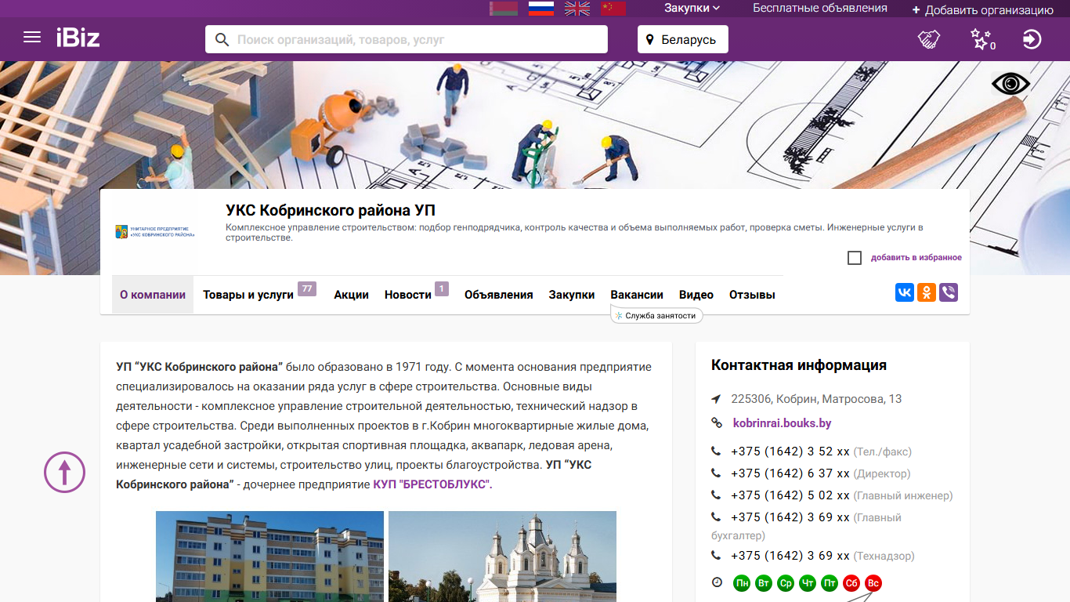Select the Belarus flag language
Viewport: 1070px width, 602px height.
coord(504,9)
